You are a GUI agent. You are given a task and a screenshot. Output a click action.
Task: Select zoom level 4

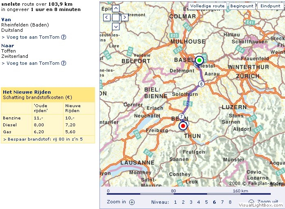(199, 202)
